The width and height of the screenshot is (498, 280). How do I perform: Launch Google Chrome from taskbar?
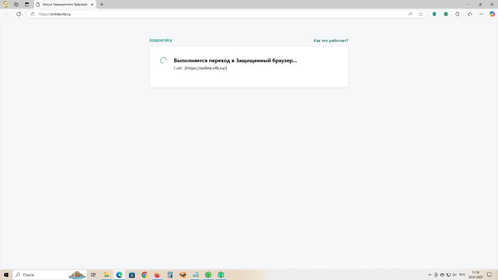pyautogui.click(x=144, y=275)
